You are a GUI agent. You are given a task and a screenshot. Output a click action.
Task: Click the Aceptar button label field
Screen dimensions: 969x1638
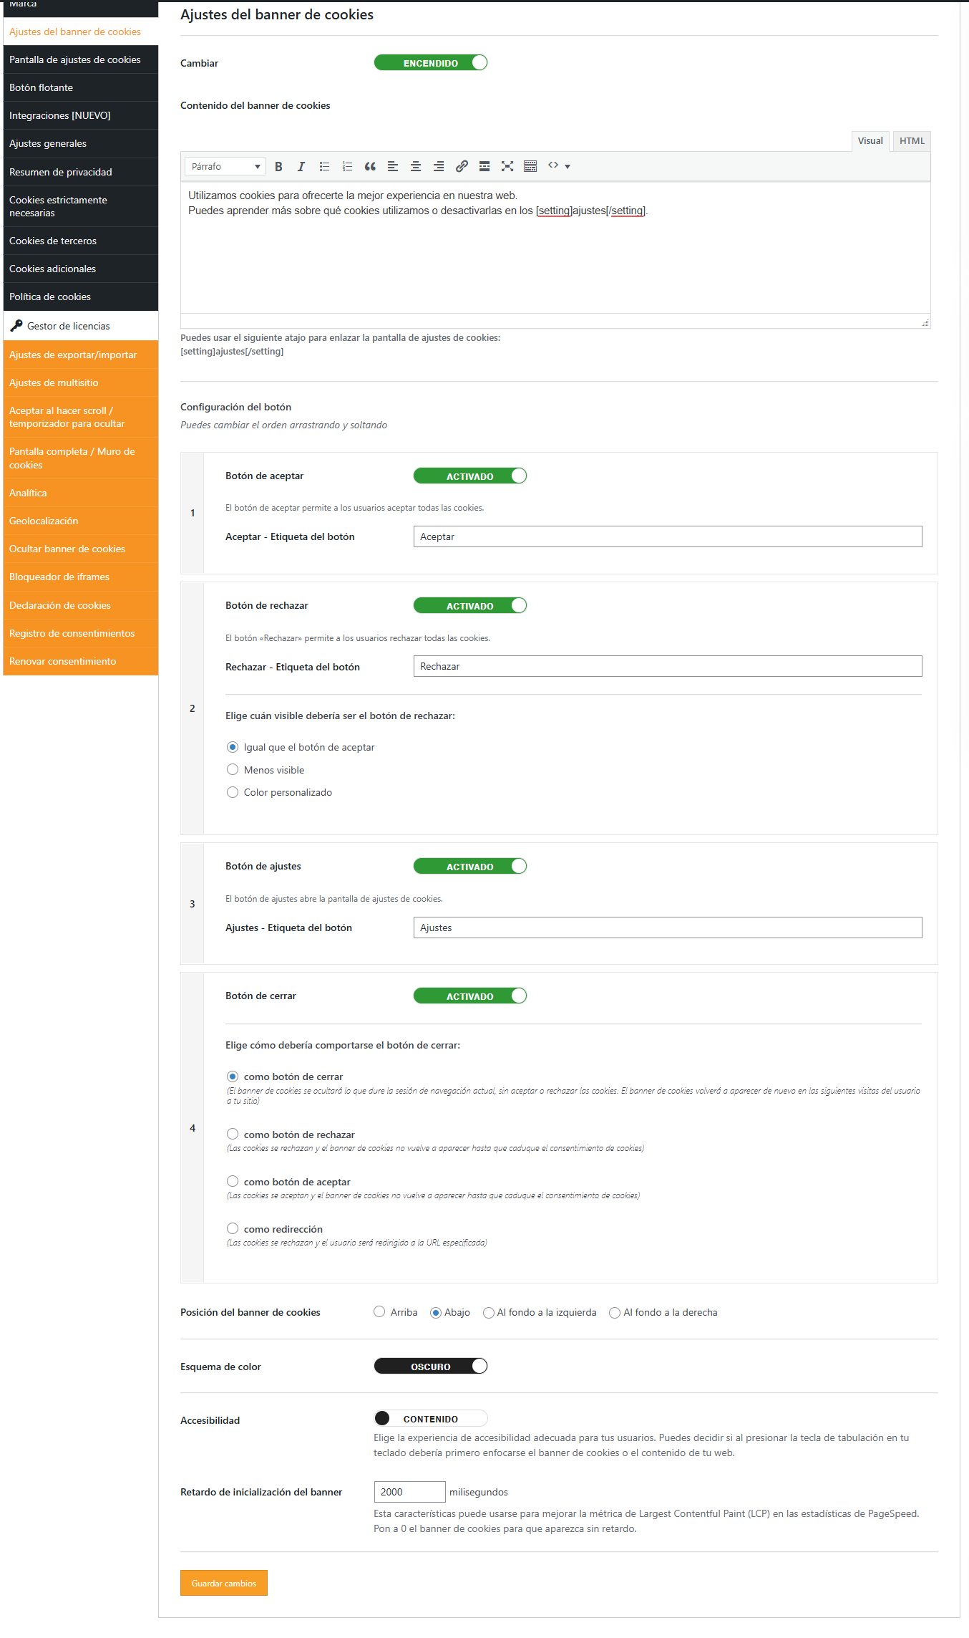pyautogui.click(x=668, y=536)
